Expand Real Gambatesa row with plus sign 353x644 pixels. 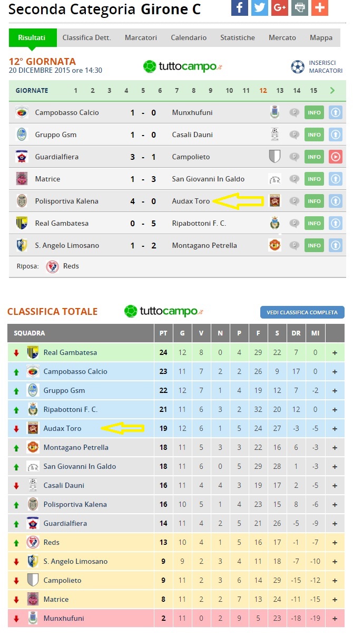point(335,353)
